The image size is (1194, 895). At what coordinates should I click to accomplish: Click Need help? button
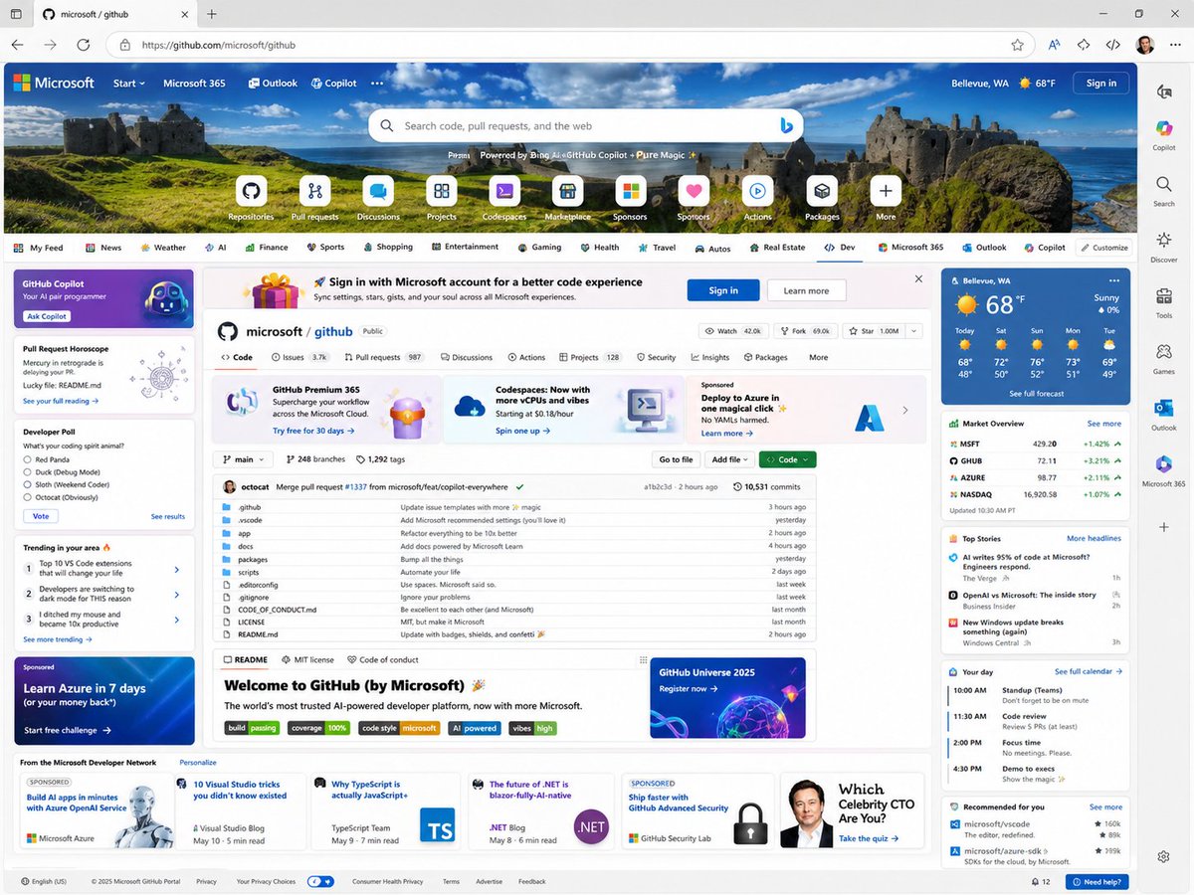1096,882
